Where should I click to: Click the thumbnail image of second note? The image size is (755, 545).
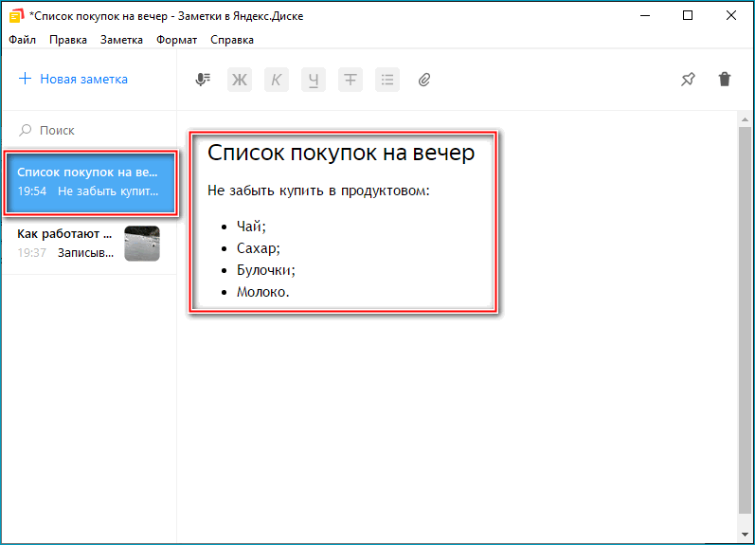[142, 244]
